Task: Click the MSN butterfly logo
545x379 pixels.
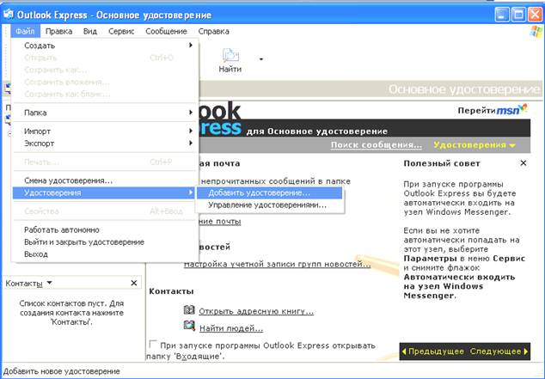Action: 523,107
